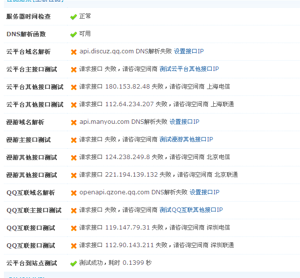
Task: Click the orange X icon beside 119.147.79.31
Action: pyautogui.click(x=74, y=228)
